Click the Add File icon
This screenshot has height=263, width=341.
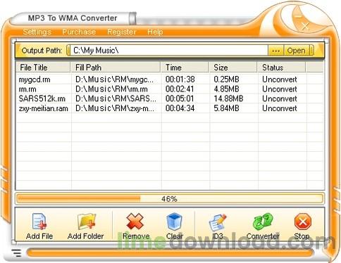(39, 222)
